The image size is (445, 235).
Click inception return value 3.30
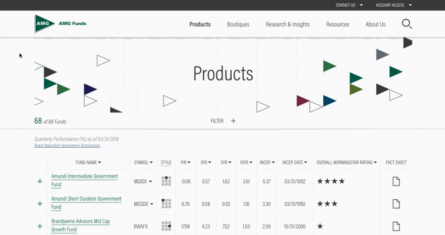click(266, 204)
